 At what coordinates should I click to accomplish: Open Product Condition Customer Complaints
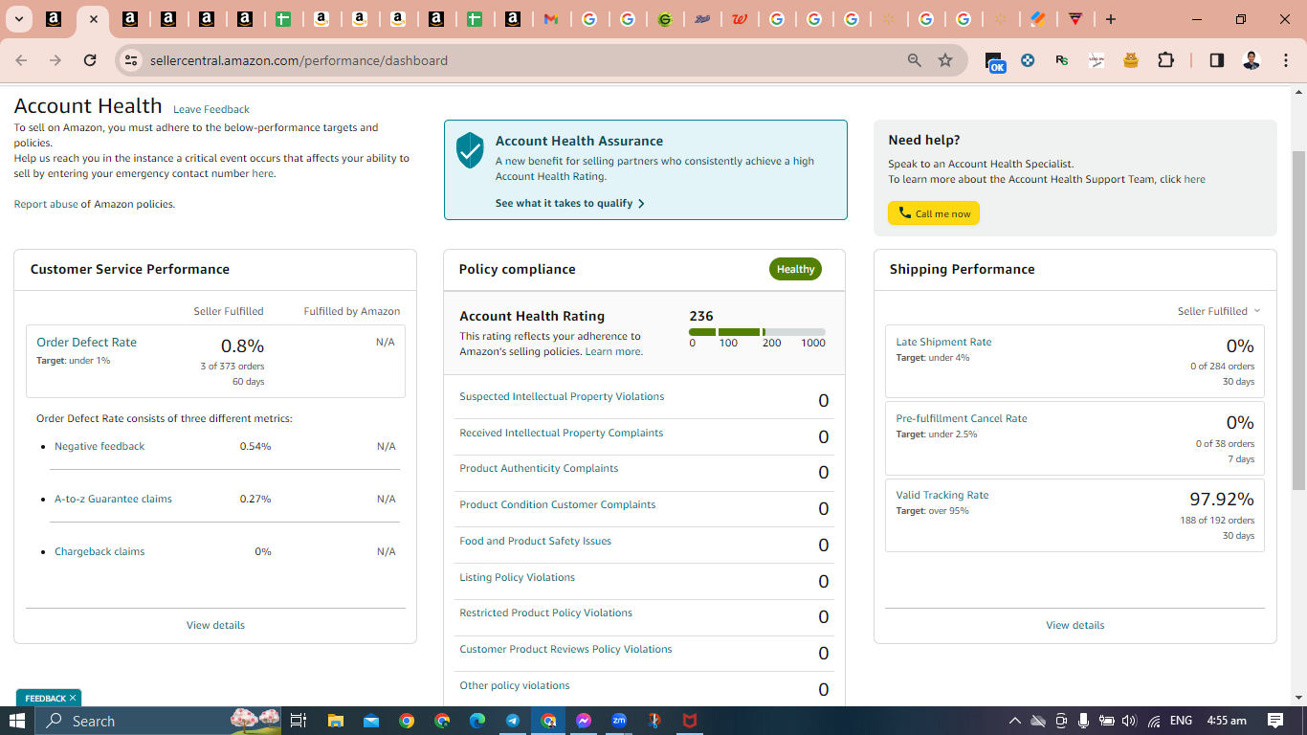pyautogui.click(x=558, y=504)
